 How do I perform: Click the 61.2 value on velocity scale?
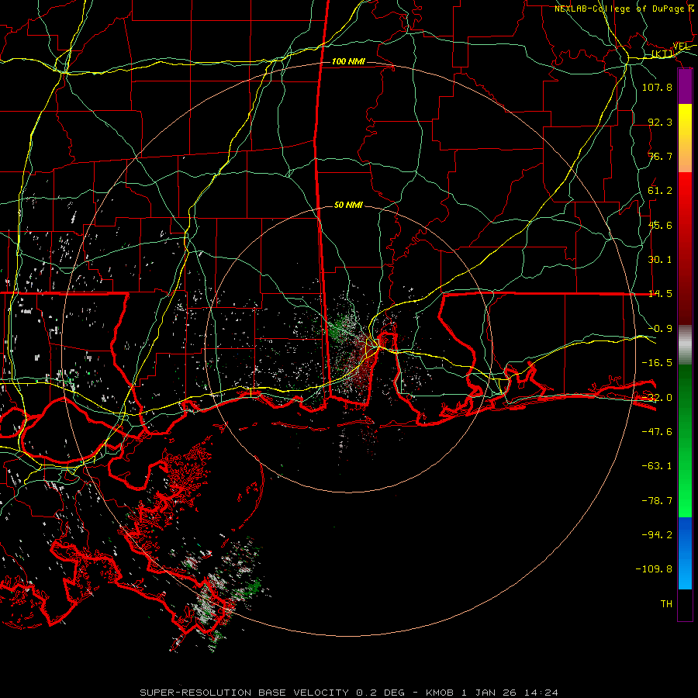pyautogui.click(x=660, y=191)
